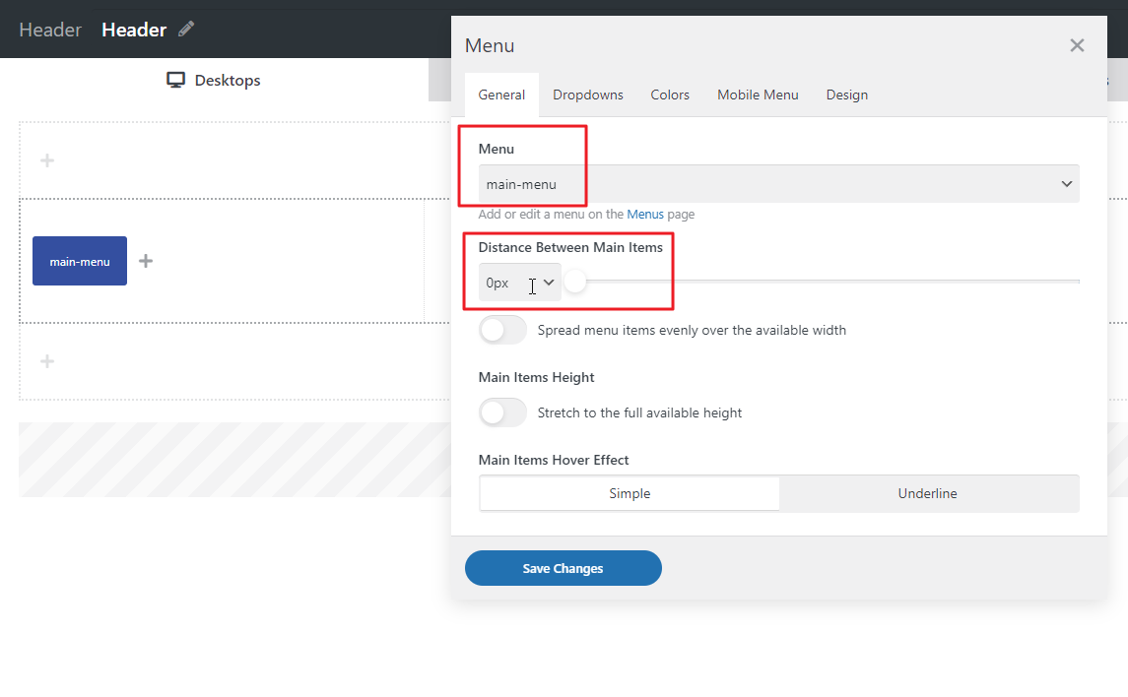Click the Save Changes button

pyautogui.click(x=564, y=568)
